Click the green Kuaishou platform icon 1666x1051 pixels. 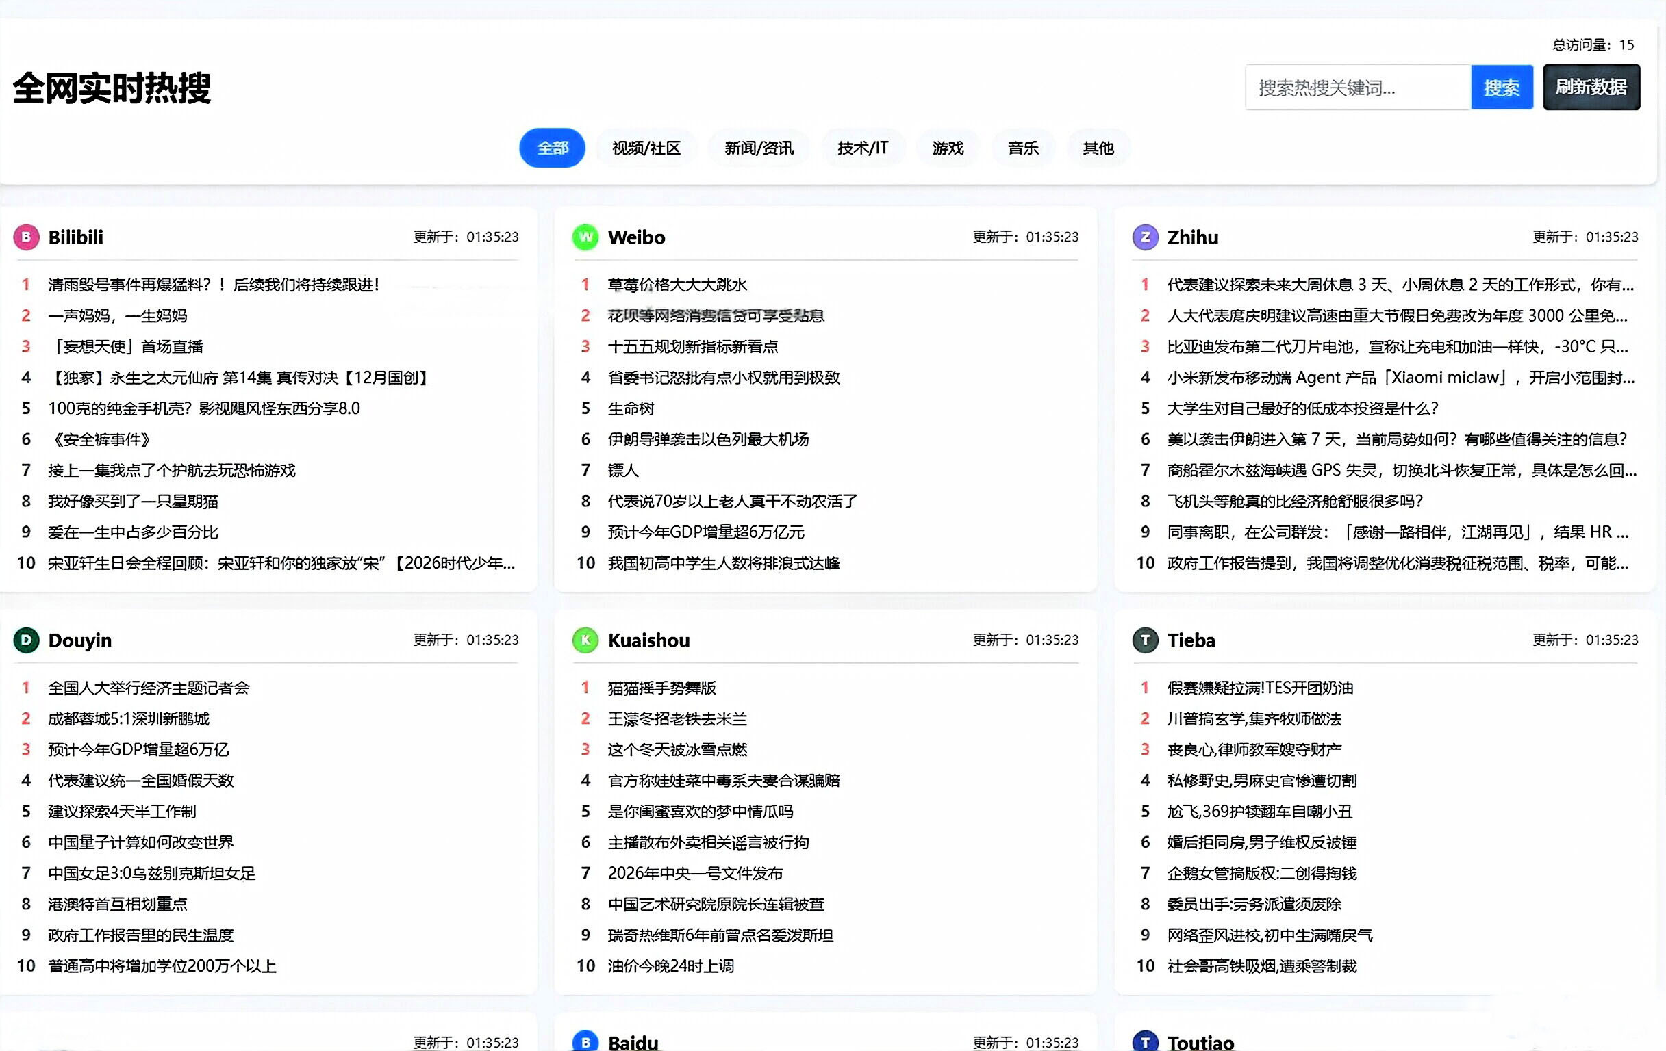click(585, 640)
